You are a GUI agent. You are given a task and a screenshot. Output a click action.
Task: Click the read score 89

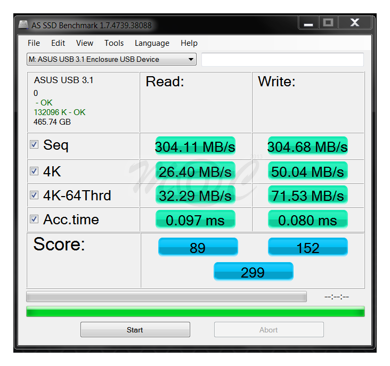tap(198, 247)
